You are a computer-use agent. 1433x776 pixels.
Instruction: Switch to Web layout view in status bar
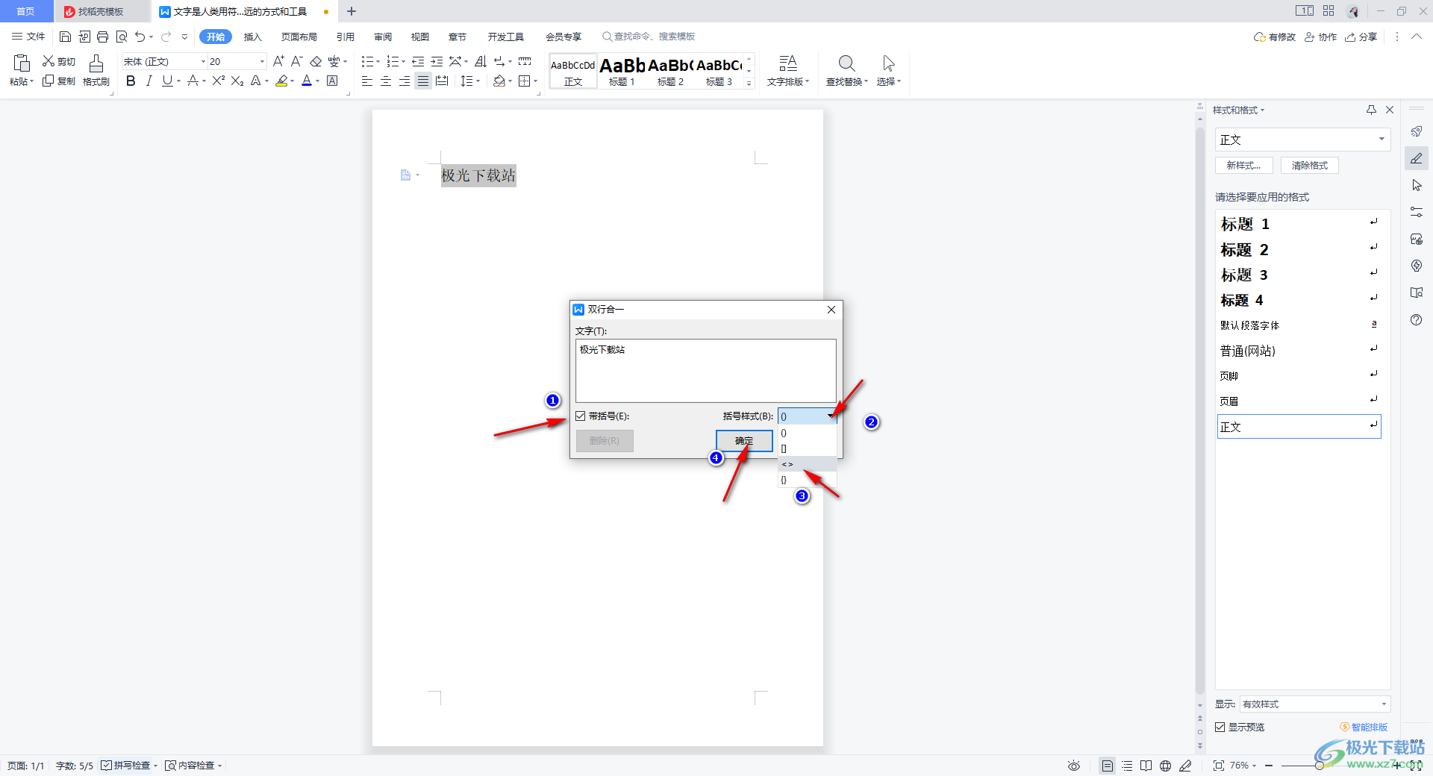[x=1165, y=766]
